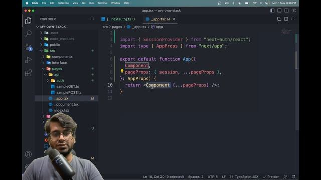Open Spotlight search in the menu bar
This screenshot has height=180, width=321.
coord(261,3)
